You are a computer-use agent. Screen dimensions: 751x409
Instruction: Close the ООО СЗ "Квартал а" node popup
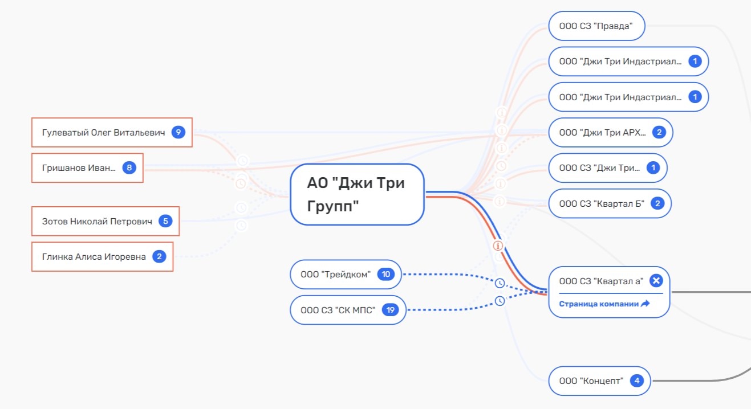click(656, 281)
